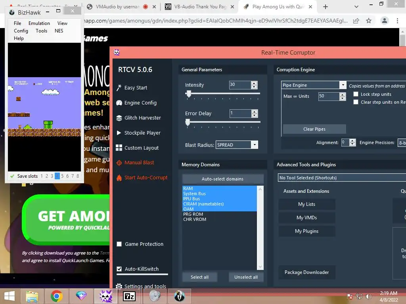
Task: Click the Error Delay slider handle
Action: tap(188, 122)
